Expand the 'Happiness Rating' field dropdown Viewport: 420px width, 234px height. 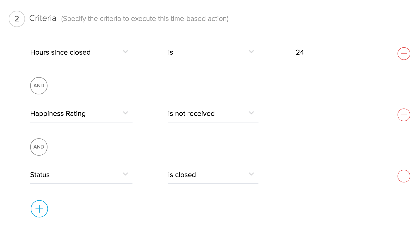tap(77, 114)
